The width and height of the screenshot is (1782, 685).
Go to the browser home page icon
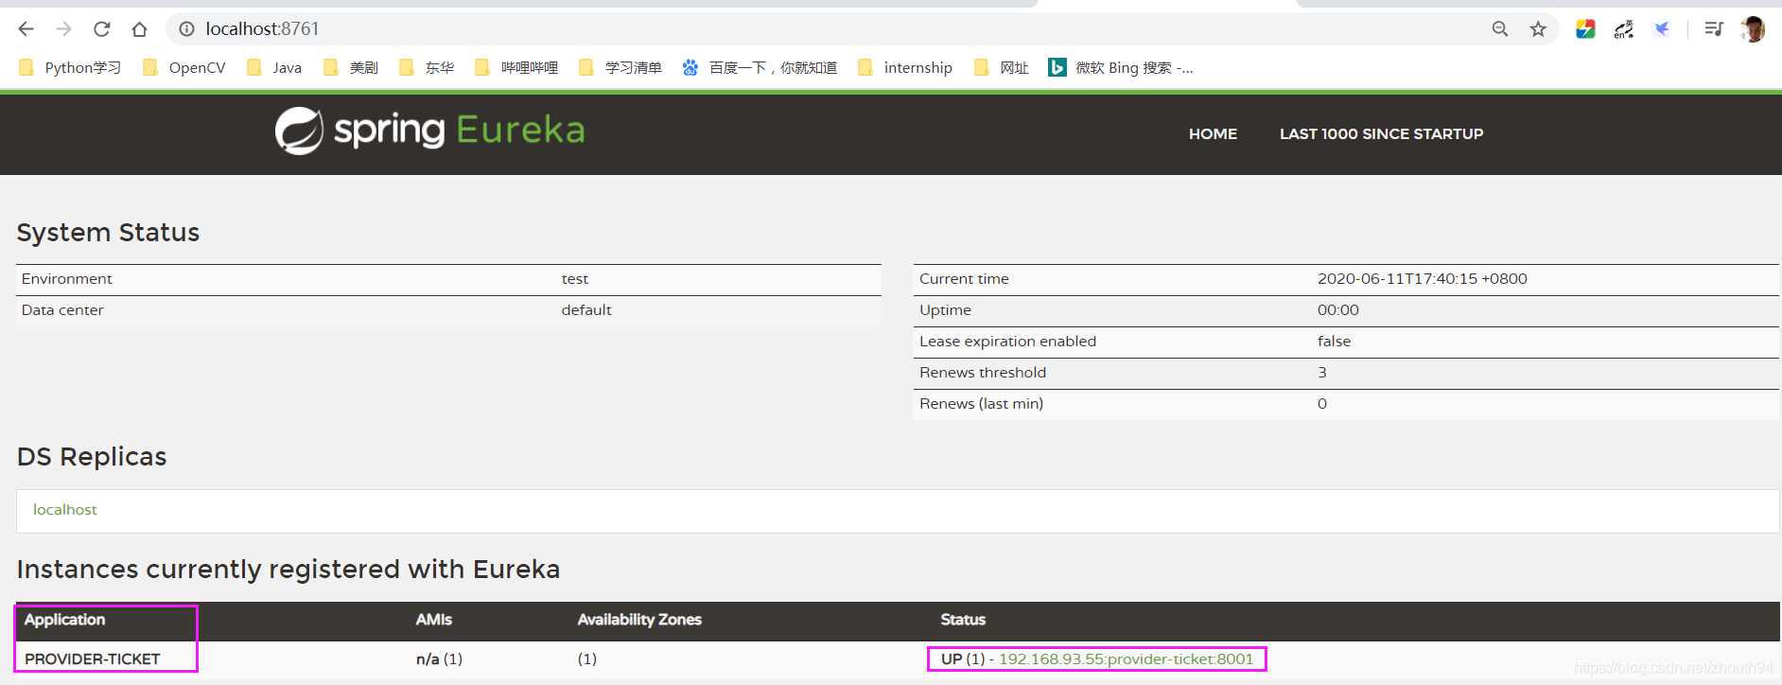coord(139,29)
